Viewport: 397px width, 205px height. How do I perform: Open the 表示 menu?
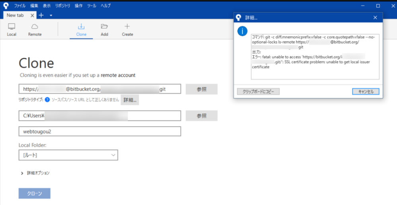coord(47,6)
